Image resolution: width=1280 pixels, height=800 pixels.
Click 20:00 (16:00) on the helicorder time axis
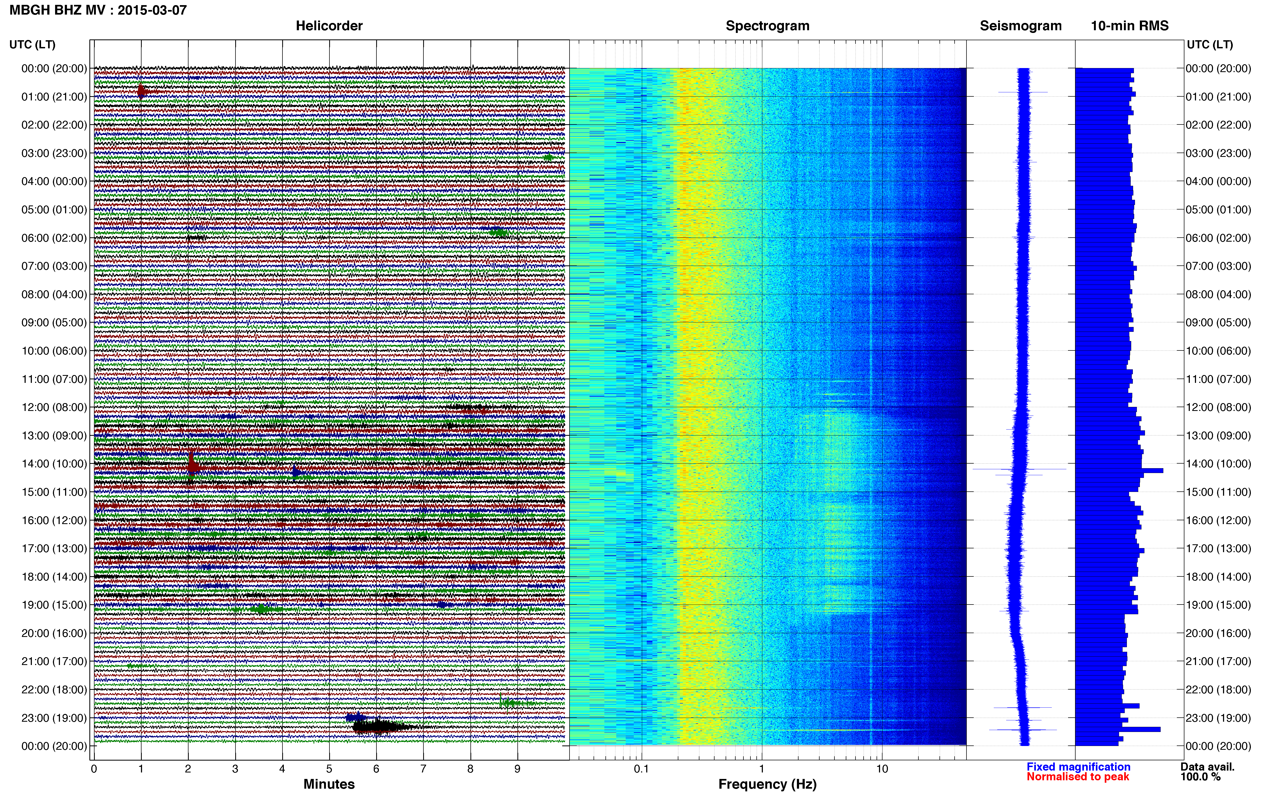pos(54,633)
